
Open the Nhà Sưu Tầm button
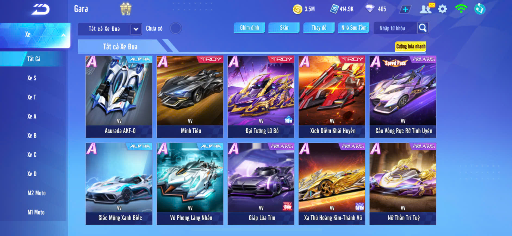tap(353, 28)
